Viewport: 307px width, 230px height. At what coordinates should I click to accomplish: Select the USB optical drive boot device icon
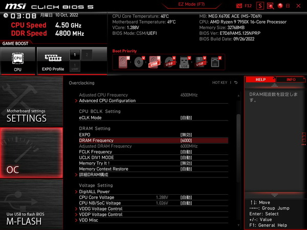click(170, 62)
